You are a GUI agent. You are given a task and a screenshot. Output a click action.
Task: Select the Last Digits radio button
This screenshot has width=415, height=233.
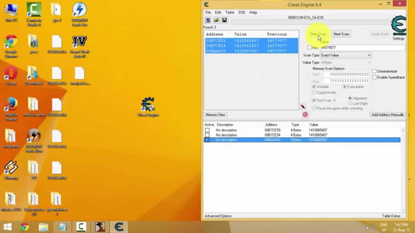pyautogui.click(x=350, y=104)
